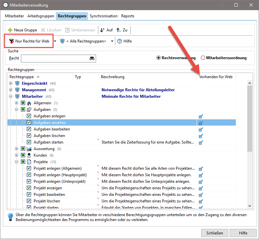Expand the Auswertung tree node
Screen dimensions: 259x239
(x=17, y=149)
